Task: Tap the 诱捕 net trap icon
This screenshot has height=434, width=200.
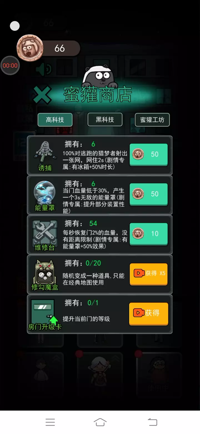Action: (x=45, y=155)
